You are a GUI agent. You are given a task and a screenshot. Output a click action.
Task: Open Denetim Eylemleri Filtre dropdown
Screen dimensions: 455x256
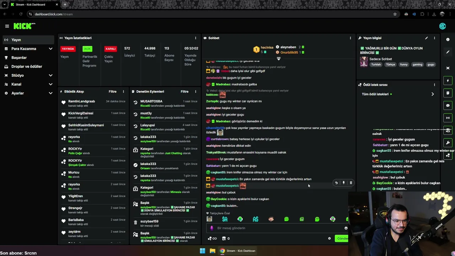pyautogui.click(x=184, y=91)
